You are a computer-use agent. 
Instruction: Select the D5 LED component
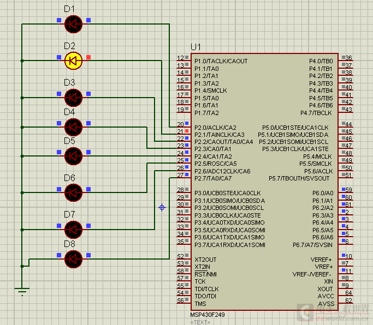(73, 156)
